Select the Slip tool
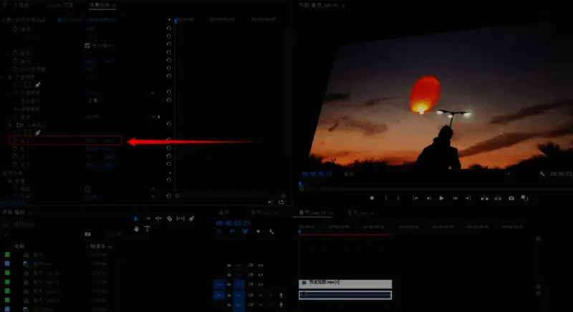This screenshot has width=573, height=312. (x=180, y=218)
